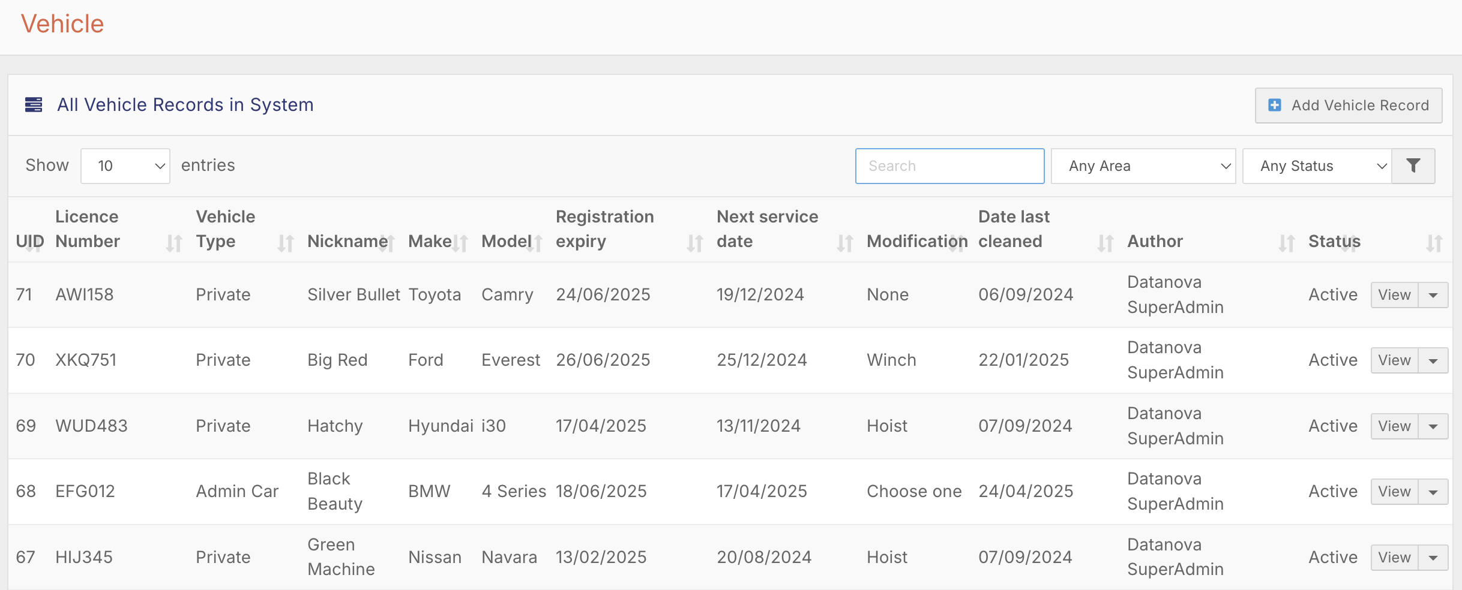Focus the Search input field
Image resolution: width=1462 pixels, height=590 pixels.
[950, 166]
